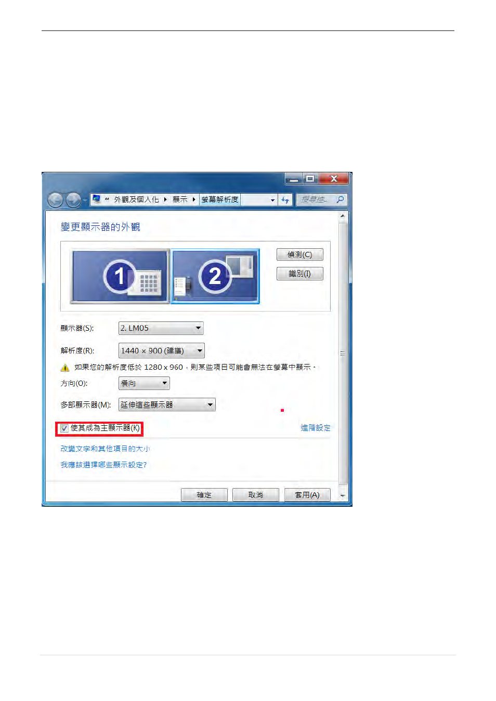Maximize the window
The image size is (496, 701).
[310, 179]
